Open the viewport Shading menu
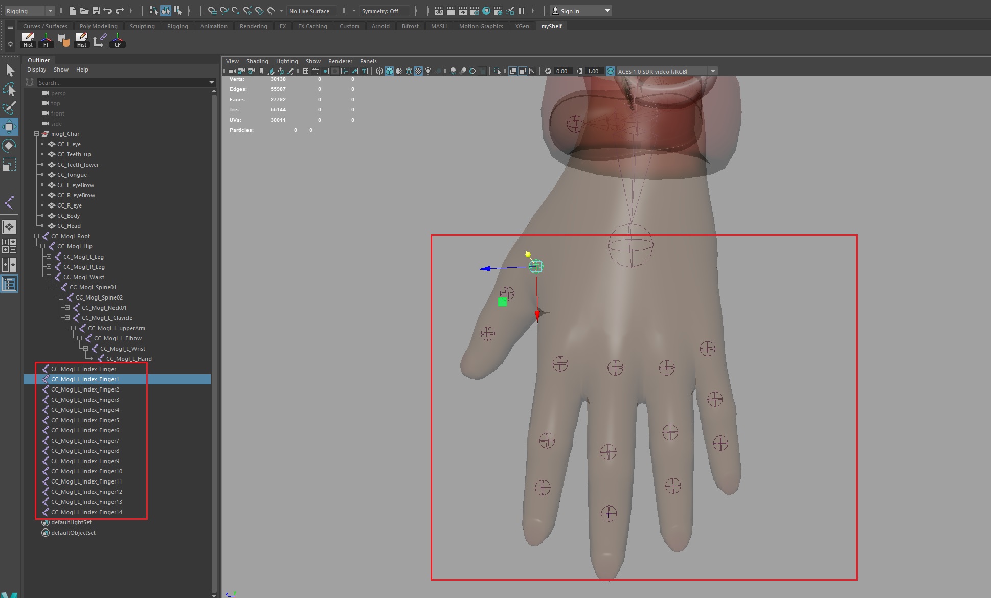Image resolution: width=991 pixels, height=598 pixels. [257, 61]
